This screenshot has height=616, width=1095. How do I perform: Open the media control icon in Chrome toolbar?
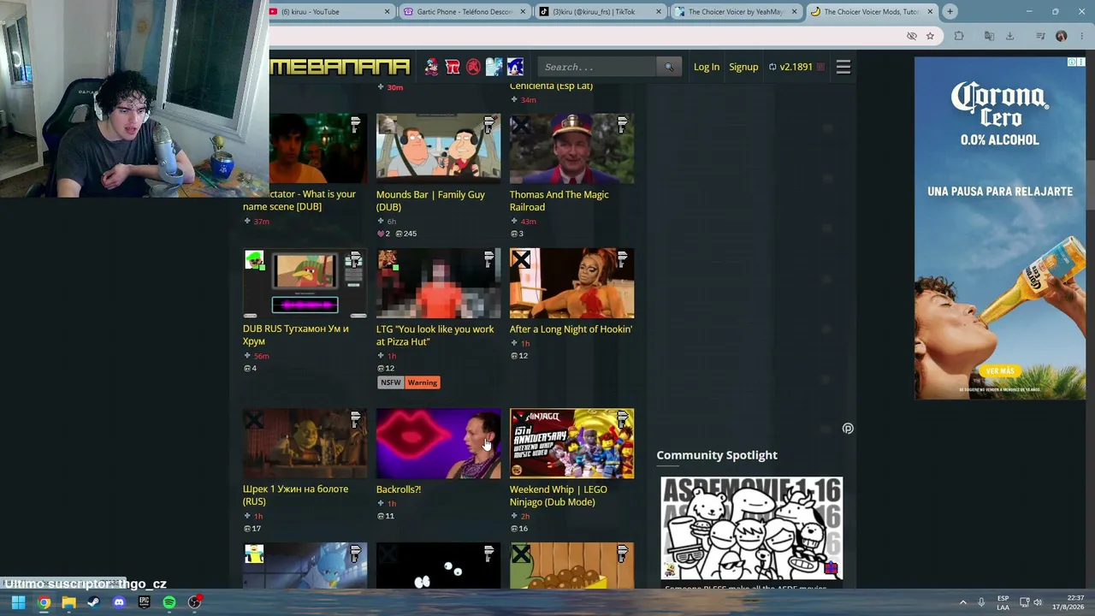coord(1040,36)
